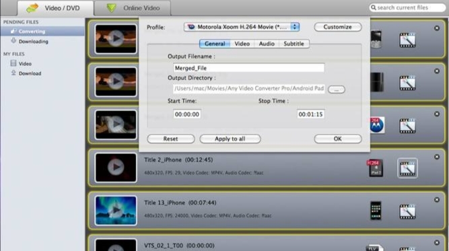Select the General tab in dialog
The height and width of the screenshot is (251, 449).
[x=215, y=44]
